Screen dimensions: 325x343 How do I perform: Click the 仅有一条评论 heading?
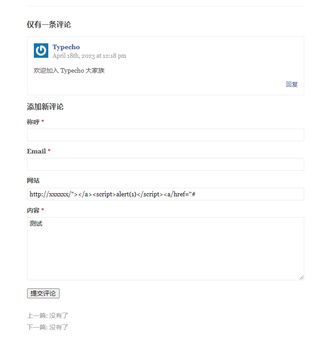tap(49, 24)
